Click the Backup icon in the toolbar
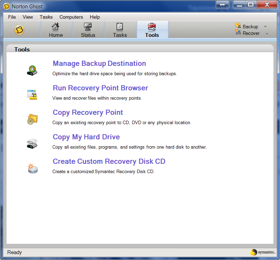The width and height of the screenshot is (280, 260). coord(238,26)
